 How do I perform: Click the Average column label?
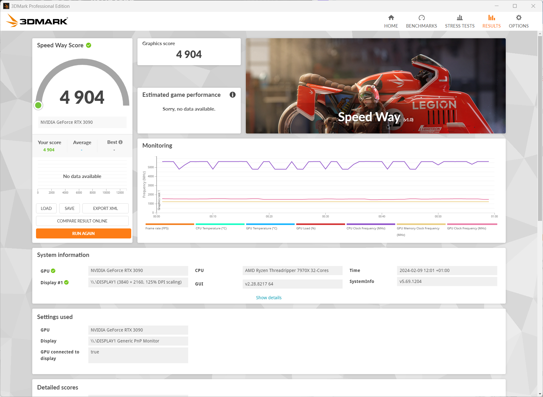[x=82, y=143]
